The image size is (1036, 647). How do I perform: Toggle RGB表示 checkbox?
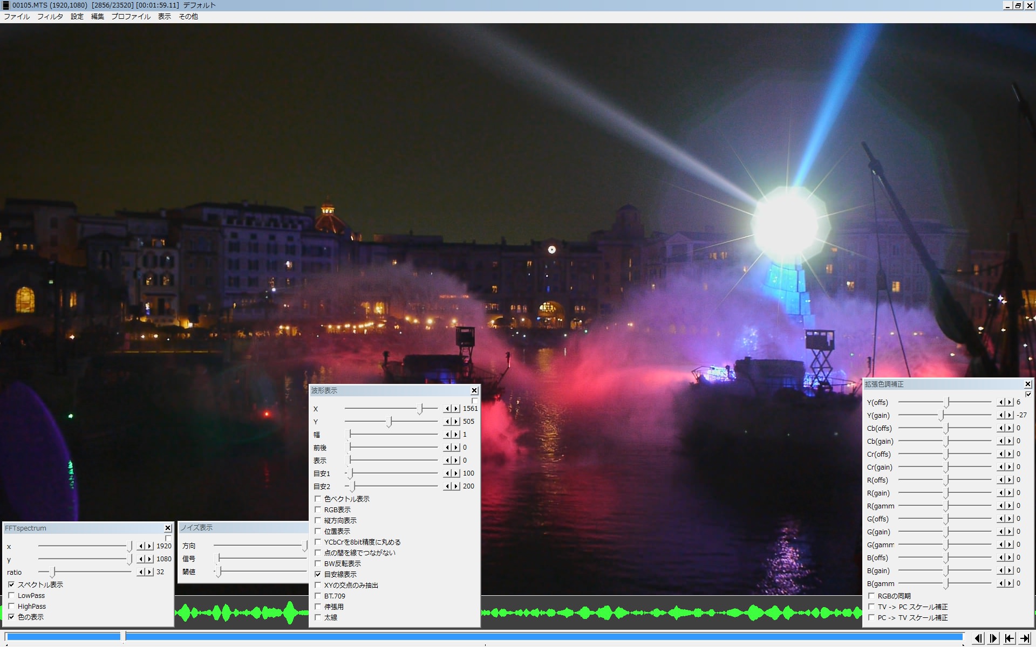[318, 510]
